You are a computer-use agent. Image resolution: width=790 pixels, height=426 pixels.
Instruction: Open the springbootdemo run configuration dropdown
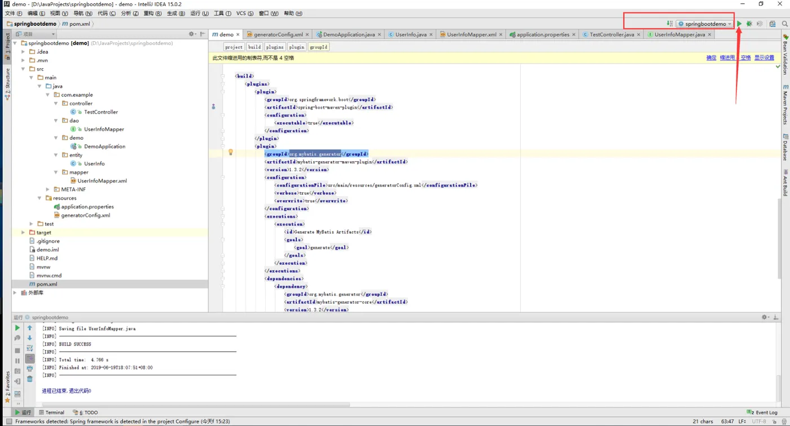(705, 24)
